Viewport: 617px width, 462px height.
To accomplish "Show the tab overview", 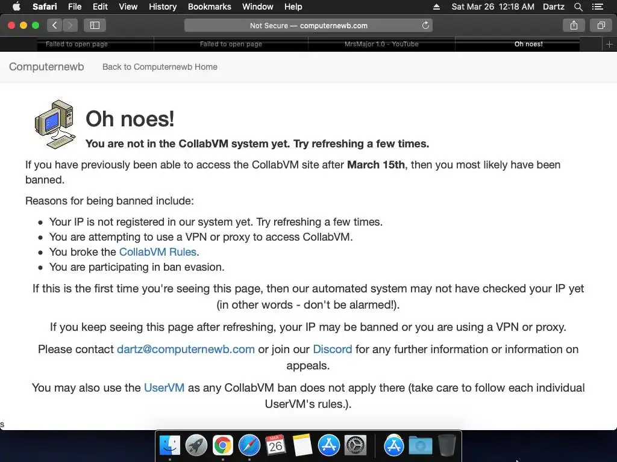I will pyautogui.click(x=601, y=25).
